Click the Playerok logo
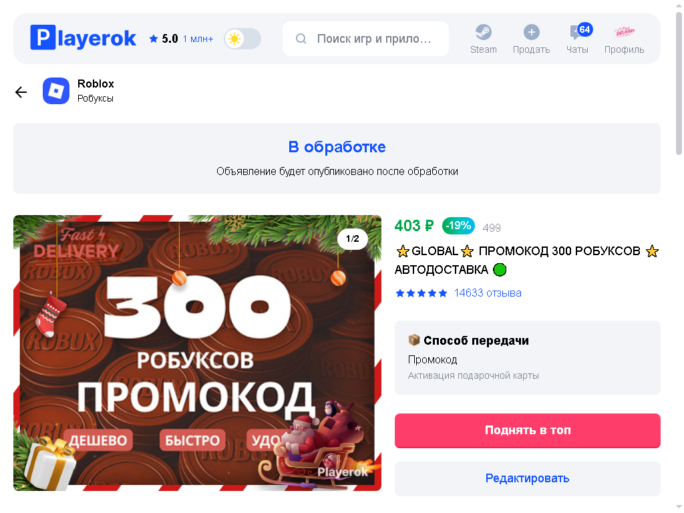This screenshot has height=513, width=684. coord(83,38)
